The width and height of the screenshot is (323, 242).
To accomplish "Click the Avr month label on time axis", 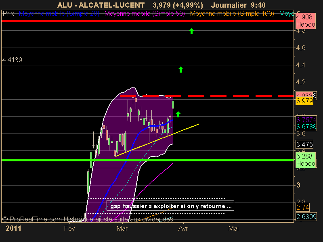I will click(x=183, y=228).
